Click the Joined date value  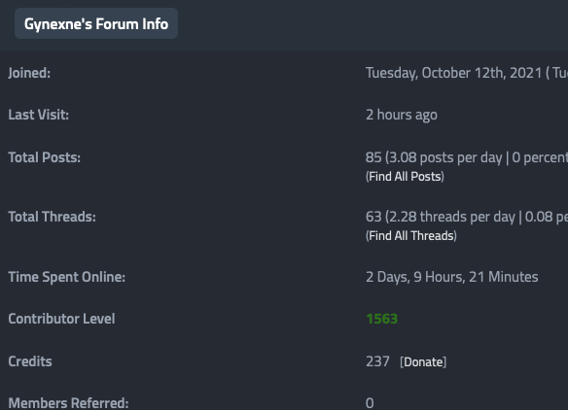[x=467, y=73]
